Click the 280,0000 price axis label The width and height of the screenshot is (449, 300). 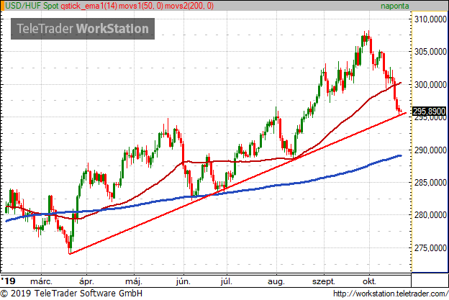[x=430, y=215]
